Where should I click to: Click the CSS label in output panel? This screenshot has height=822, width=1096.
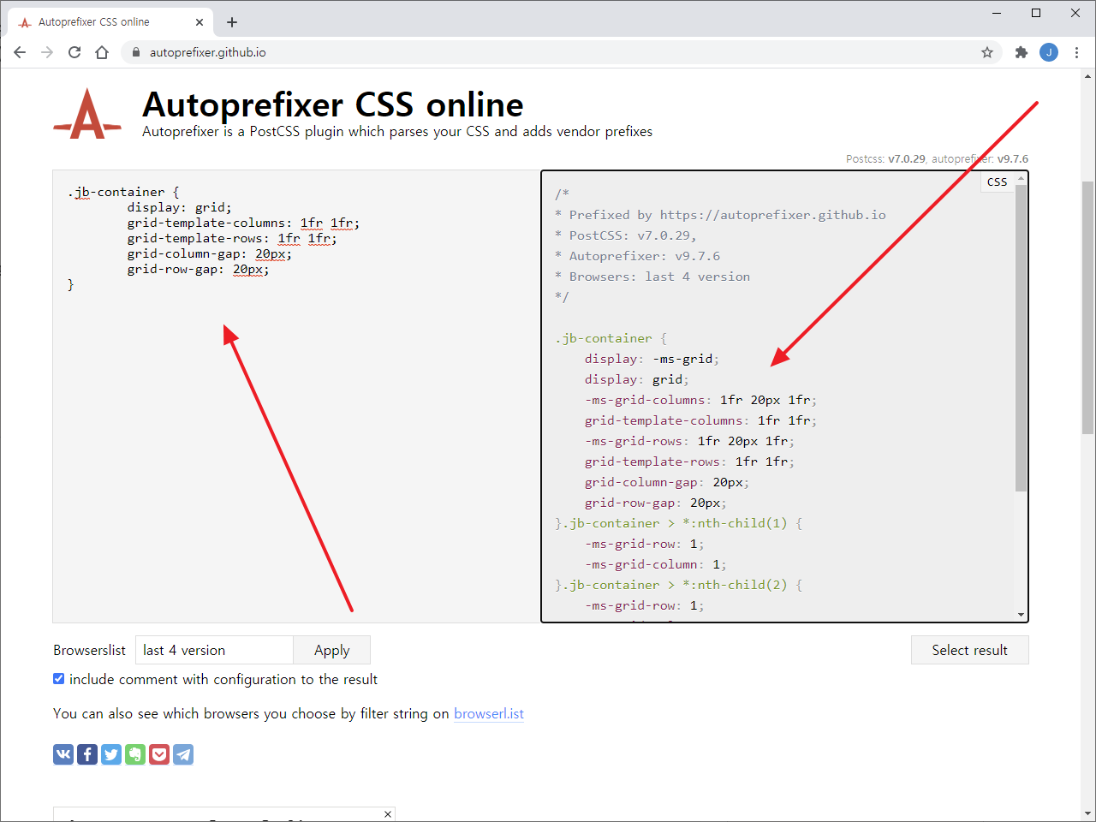click(x=997, y=182)
